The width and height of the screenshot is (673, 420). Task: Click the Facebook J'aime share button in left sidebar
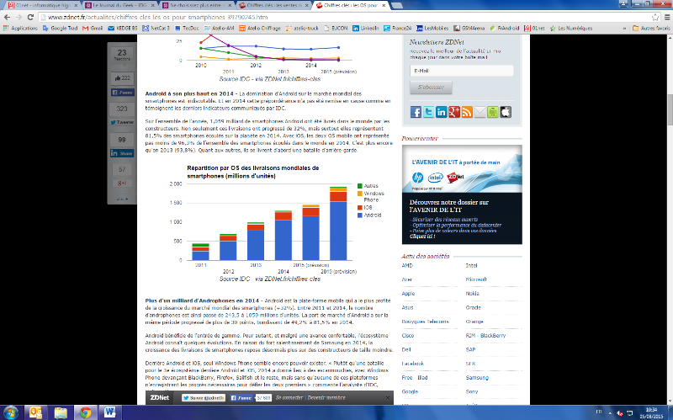tap(122, 93)
